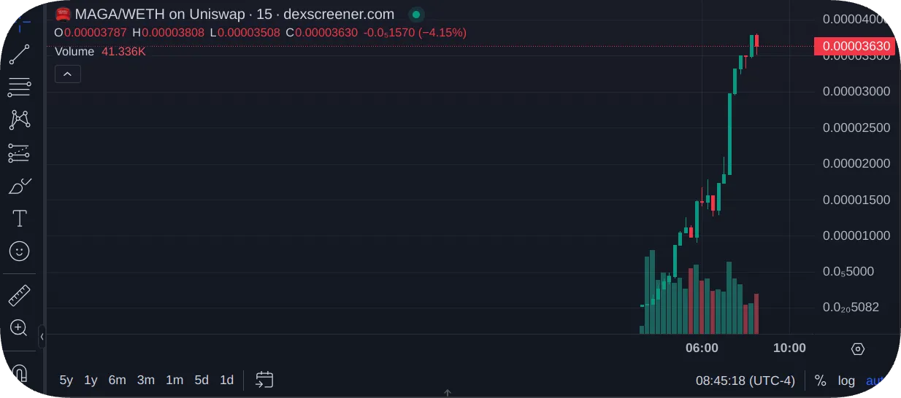Click the 06:00 time axis label
The image size is (901, 398).
702,348
